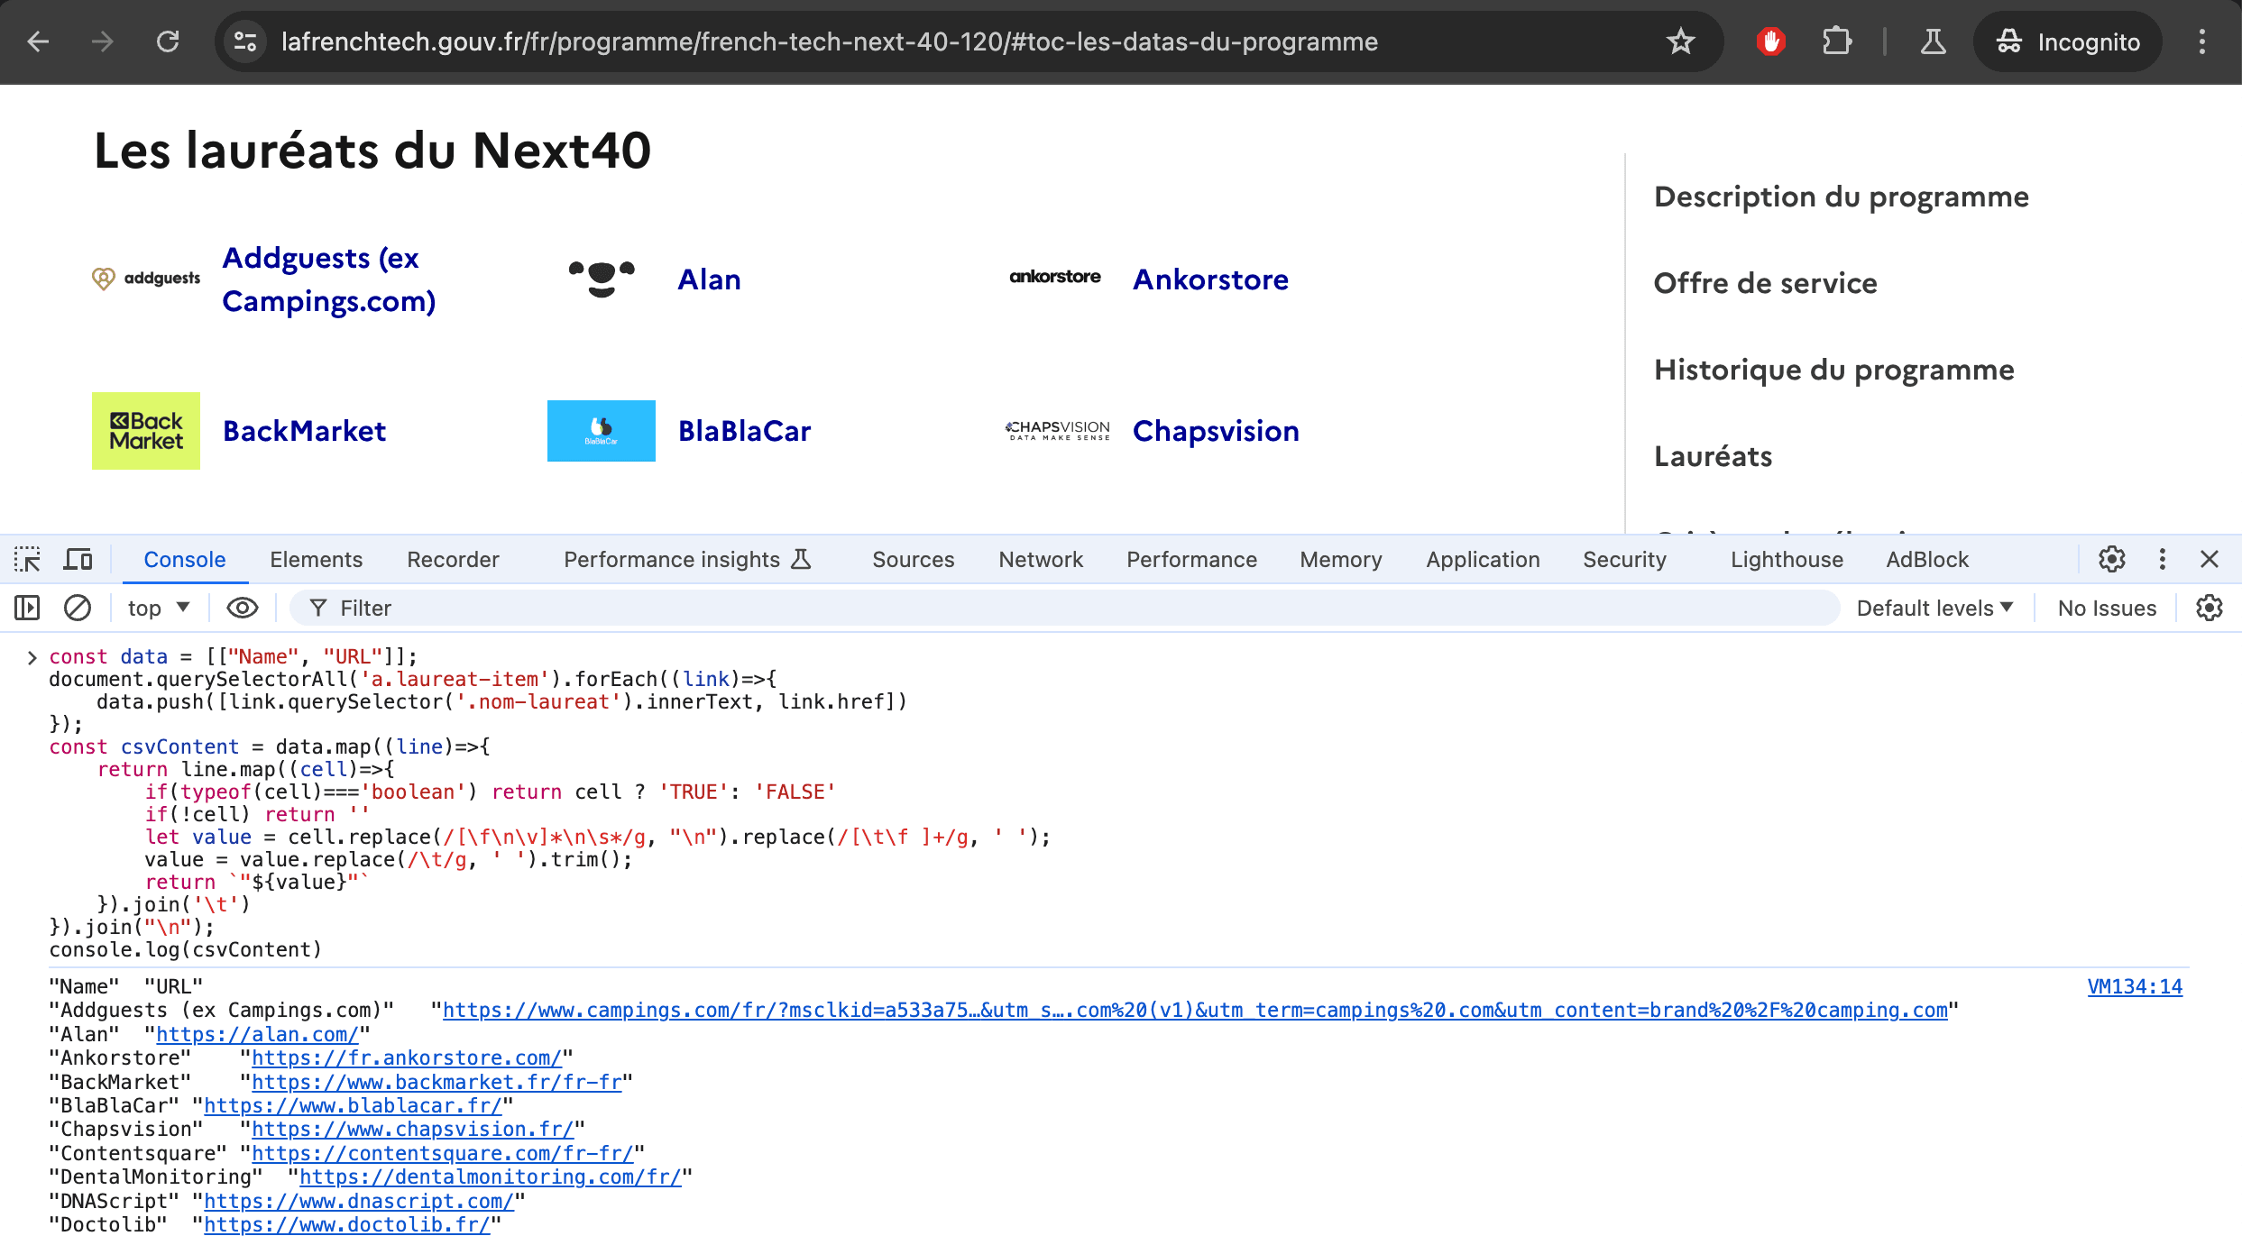The height and width of the screenshot is (1236, 2242).
Task: Toggle the device toolbar icon
Action: click(x=78, y=560)
